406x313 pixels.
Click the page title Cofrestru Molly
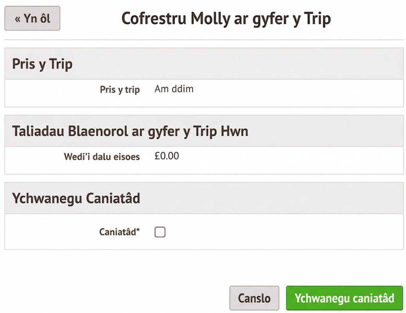[226, 19]
